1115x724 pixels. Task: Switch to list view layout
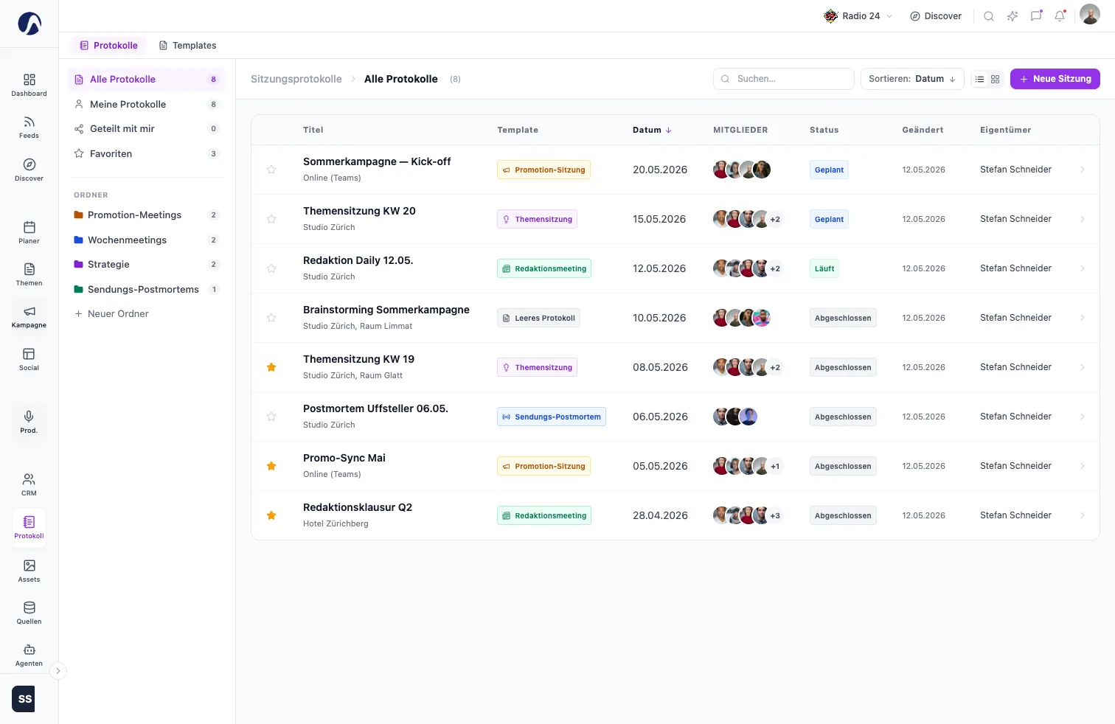[979, 79]
